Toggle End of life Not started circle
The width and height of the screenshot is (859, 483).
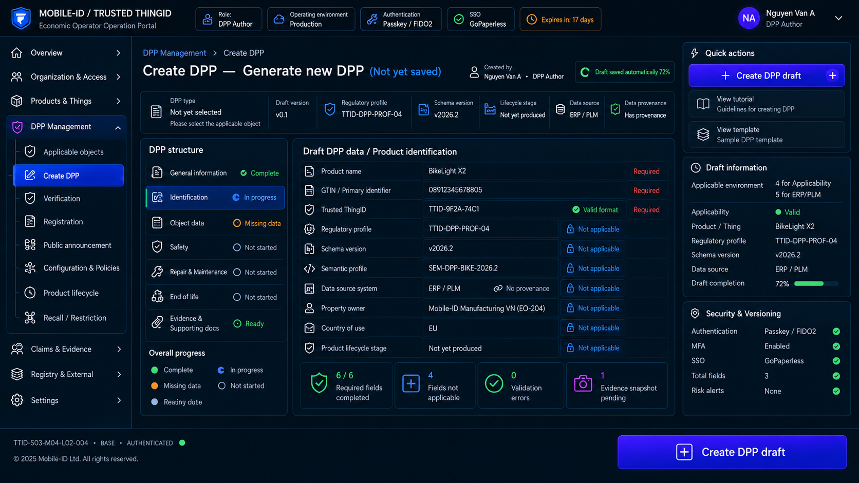237,297
